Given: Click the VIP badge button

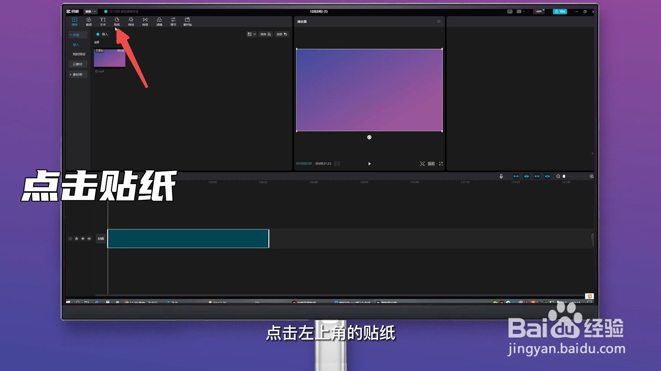Looking at the screenshot, I should point(539,11).
